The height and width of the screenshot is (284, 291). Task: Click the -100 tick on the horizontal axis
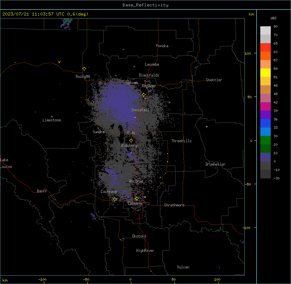coord(42,279)
